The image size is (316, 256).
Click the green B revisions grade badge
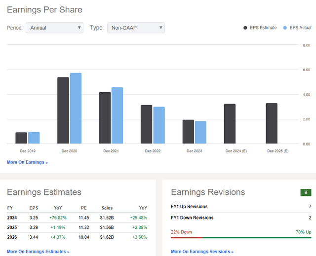click(306, 192)
